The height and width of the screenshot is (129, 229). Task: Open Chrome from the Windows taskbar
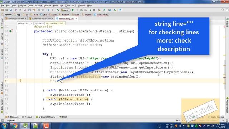pos(15,126)
